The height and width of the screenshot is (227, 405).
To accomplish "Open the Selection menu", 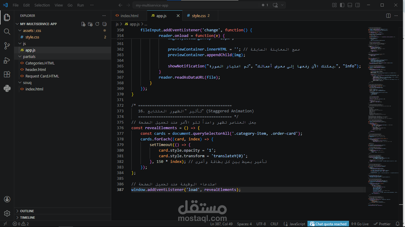I will [x=42, y=5].
